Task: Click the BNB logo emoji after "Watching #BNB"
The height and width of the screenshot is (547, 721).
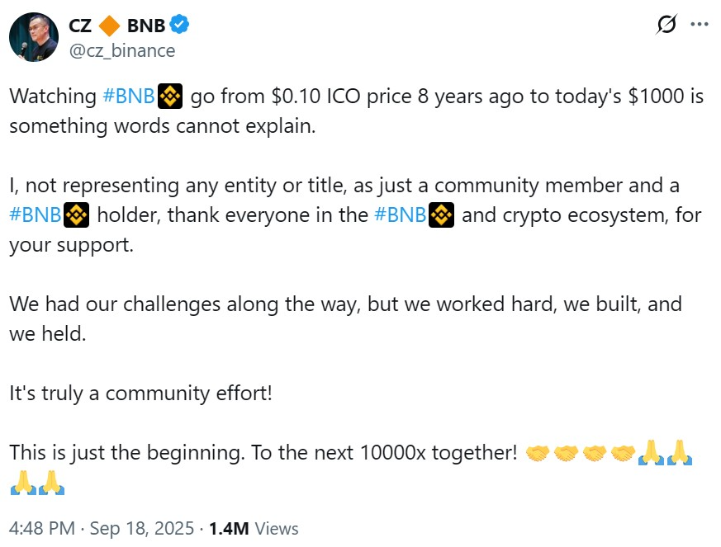Action: [x=169, y=97]
